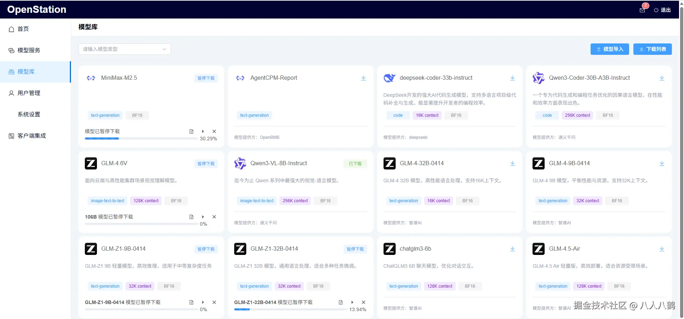Viewport: 684px width, 319px height.
Task: View GLM-Z1-9B-0414 download log icon
Action: (191, 302)
